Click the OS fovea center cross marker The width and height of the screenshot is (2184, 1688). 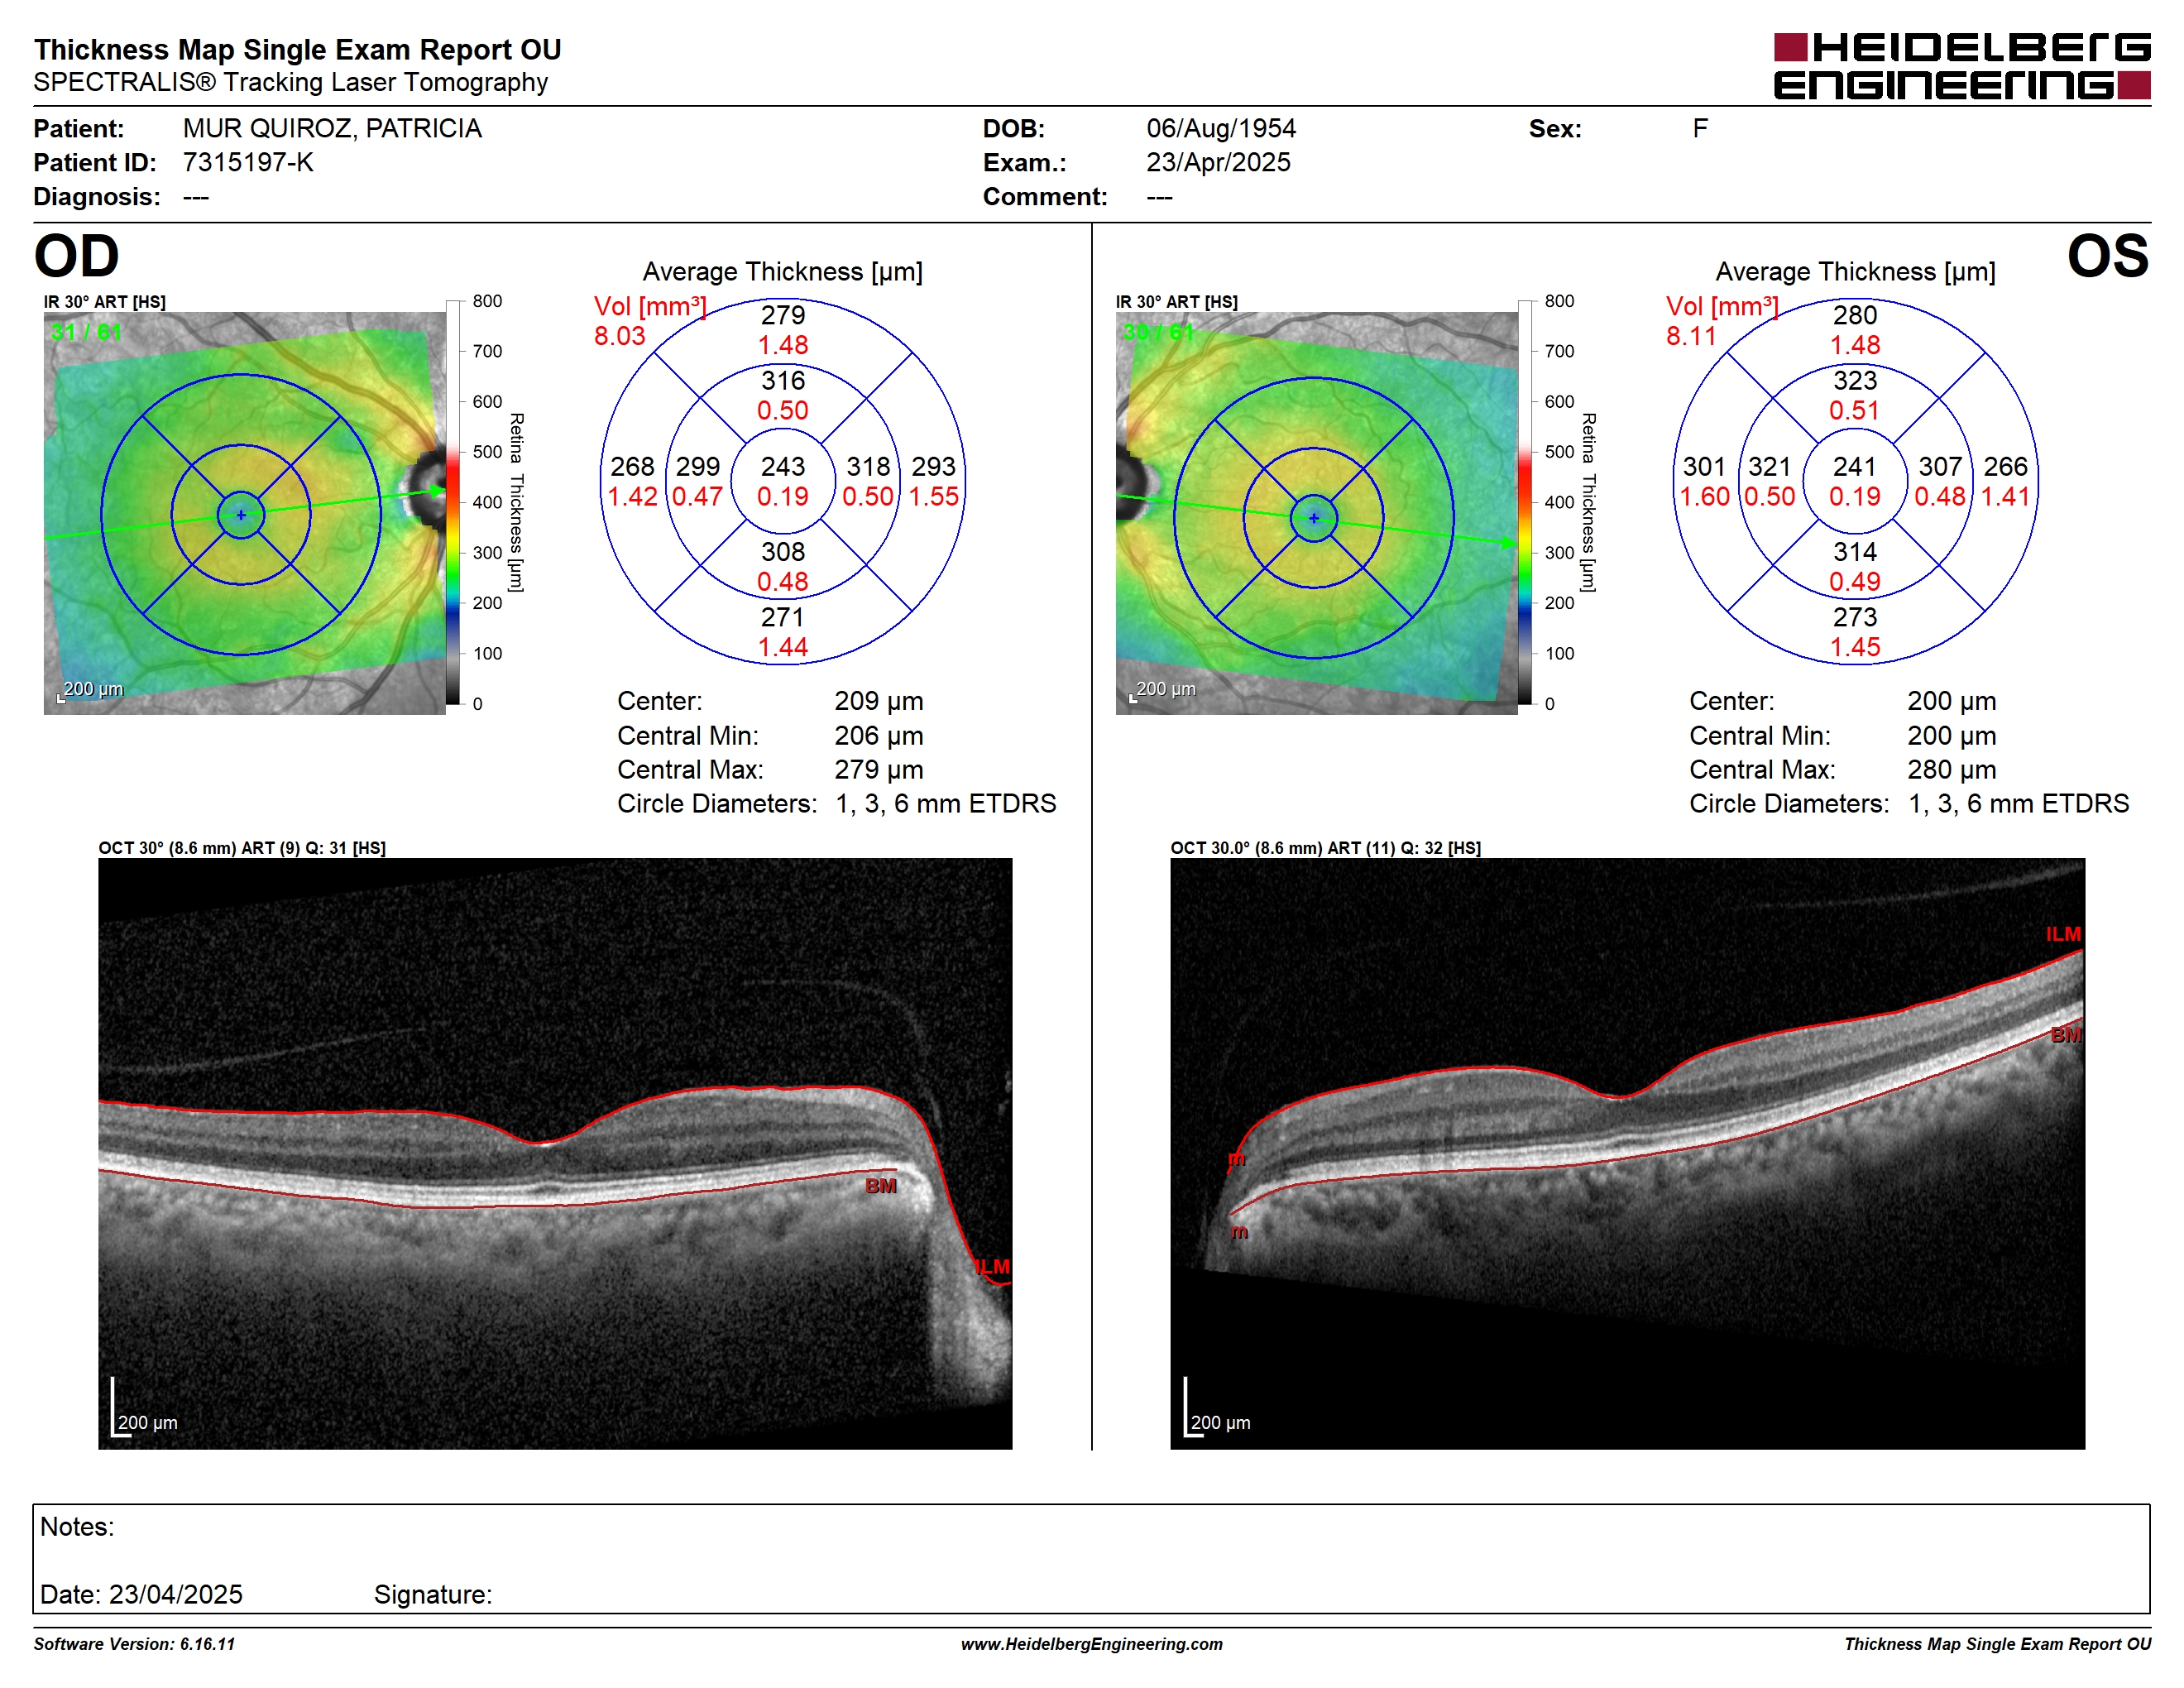(1314, 518)
